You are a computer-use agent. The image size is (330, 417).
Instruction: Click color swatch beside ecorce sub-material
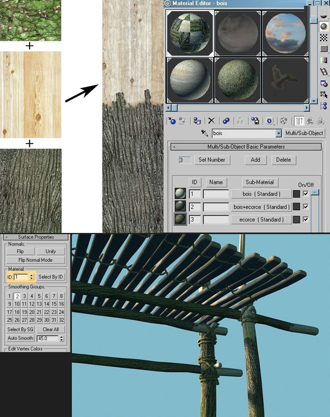pyautogui.click(x=296, y=219)
